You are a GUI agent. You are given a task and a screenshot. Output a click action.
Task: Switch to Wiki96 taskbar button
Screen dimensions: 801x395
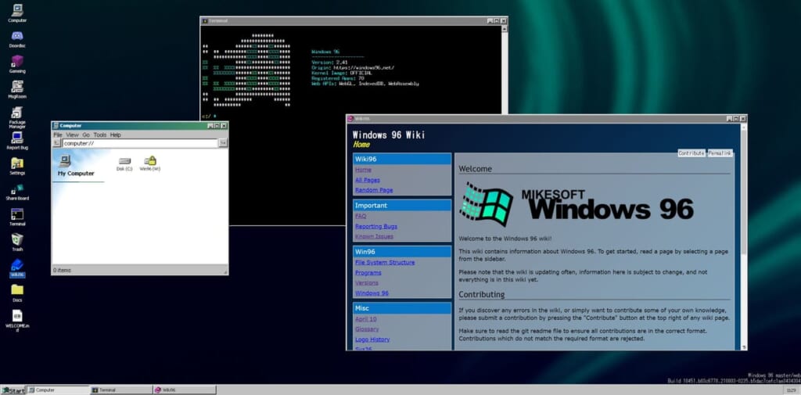[x=184, y=390]
